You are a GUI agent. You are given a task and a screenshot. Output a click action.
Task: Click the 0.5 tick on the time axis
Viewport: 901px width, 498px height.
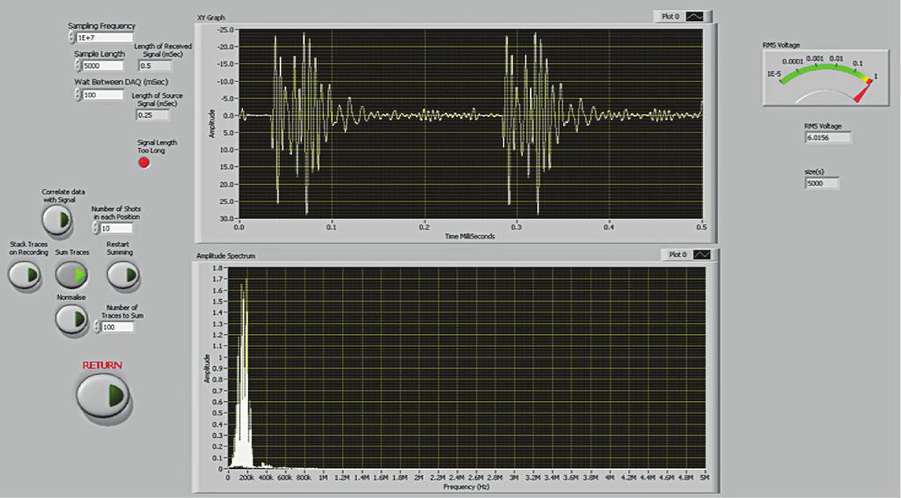click(701, 227)
